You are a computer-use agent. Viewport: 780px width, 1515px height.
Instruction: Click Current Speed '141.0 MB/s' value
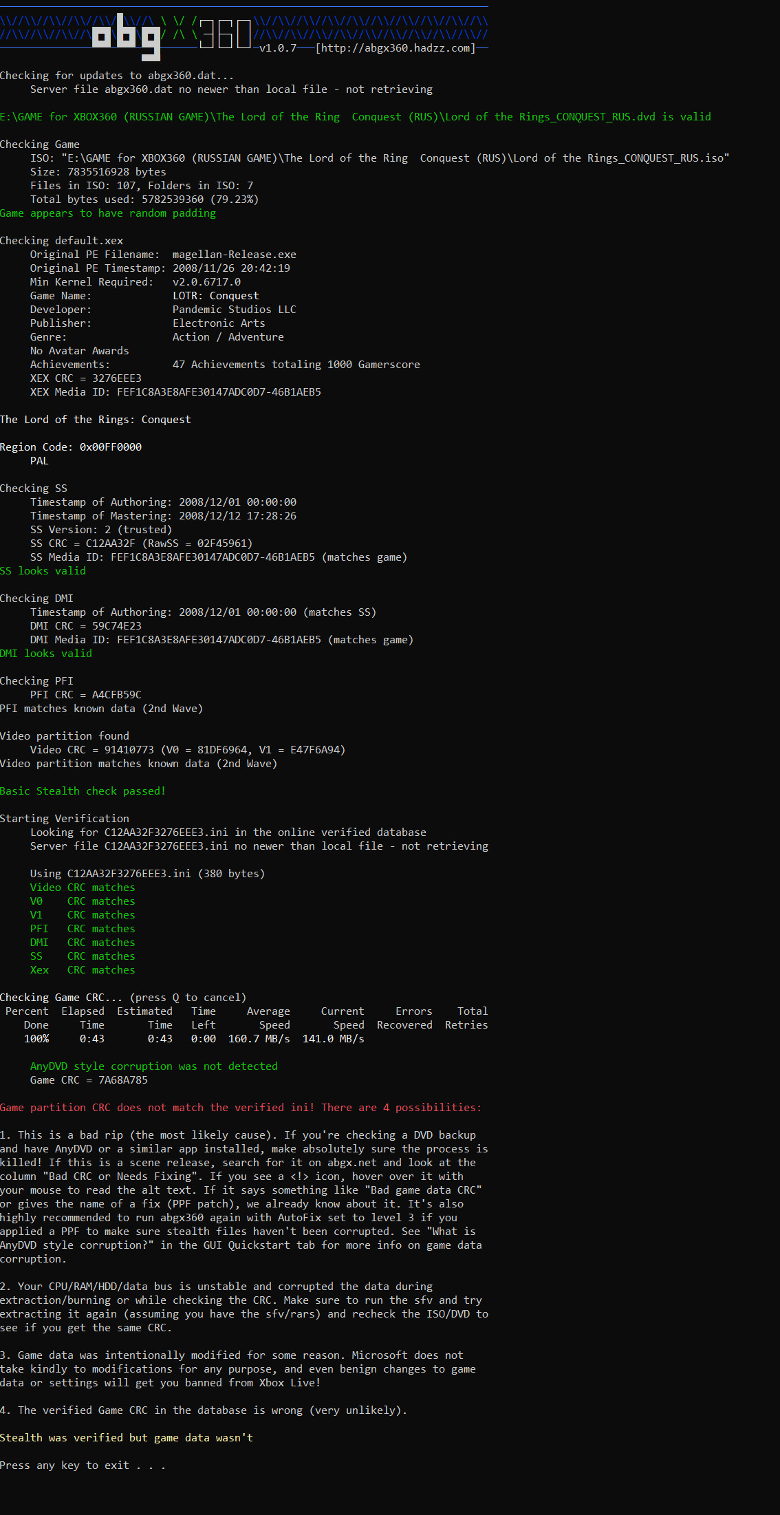334,1039
